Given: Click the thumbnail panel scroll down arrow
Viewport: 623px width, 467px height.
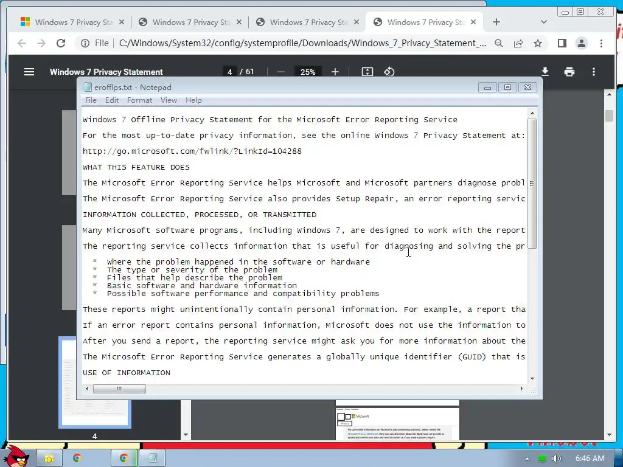Looking at the screenshot, I should [186, 435].
